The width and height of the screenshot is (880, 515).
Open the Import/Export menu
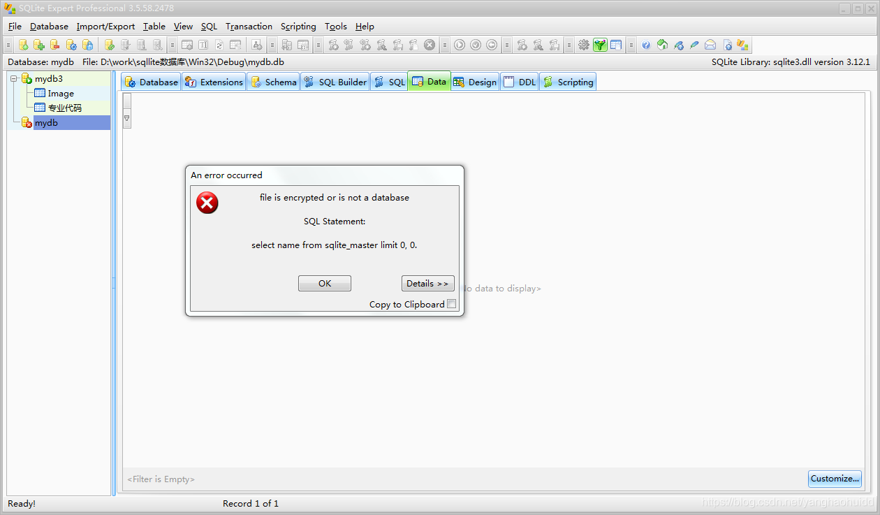click(x=105, y=27)
